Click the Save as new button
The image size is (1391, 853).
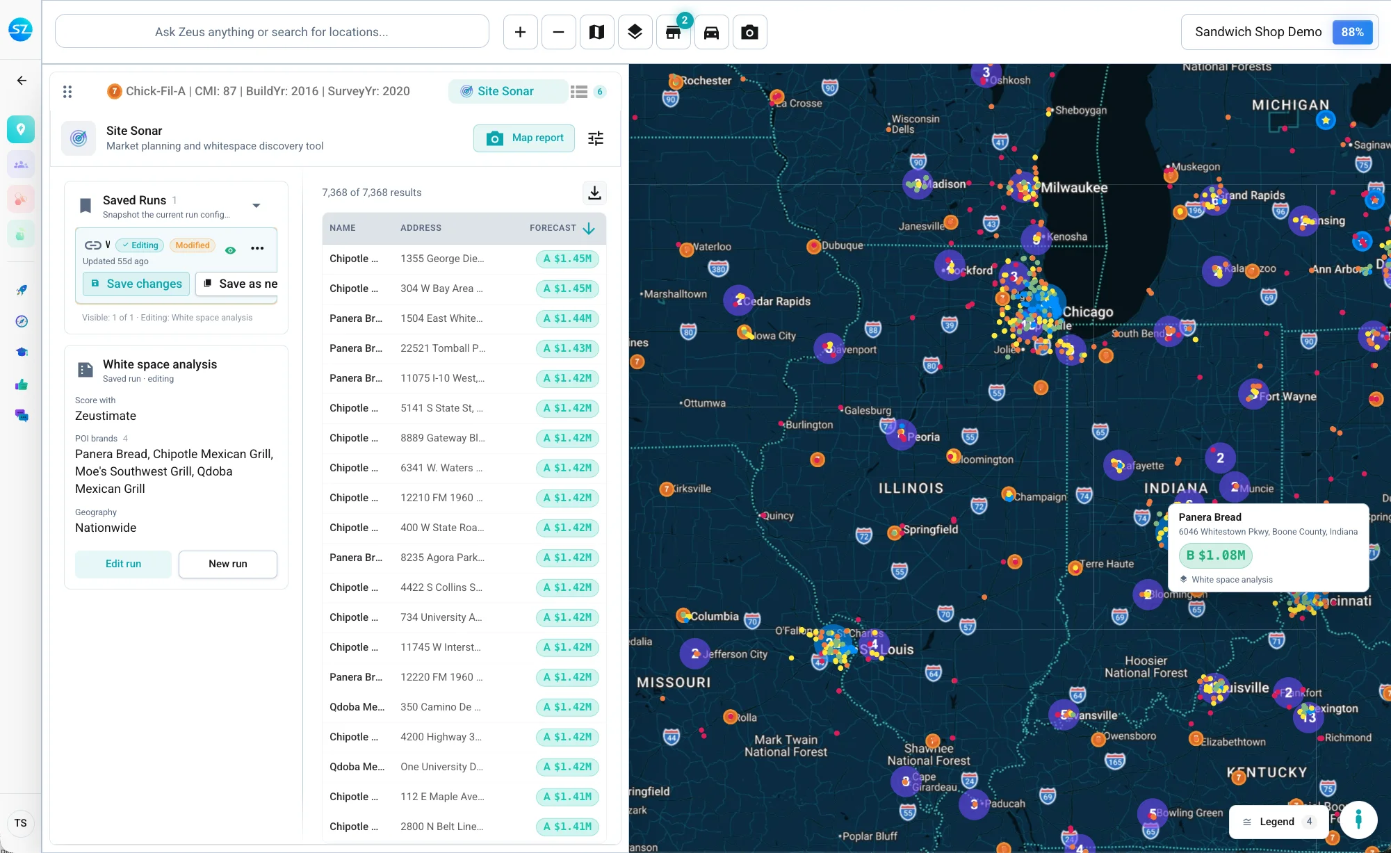coord(237,284)
